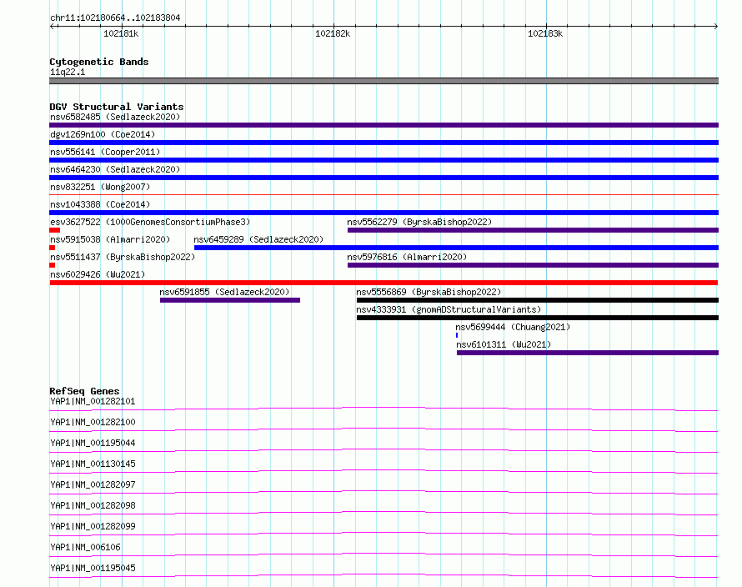
Task: Select nsv1043388 (Coe2014) variant label
Action: click(100, 204)
